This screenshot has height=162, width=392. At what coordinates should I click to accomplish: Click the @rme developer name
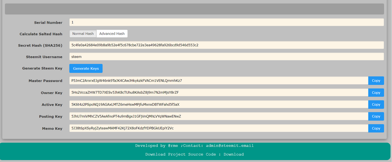(173, 146)
